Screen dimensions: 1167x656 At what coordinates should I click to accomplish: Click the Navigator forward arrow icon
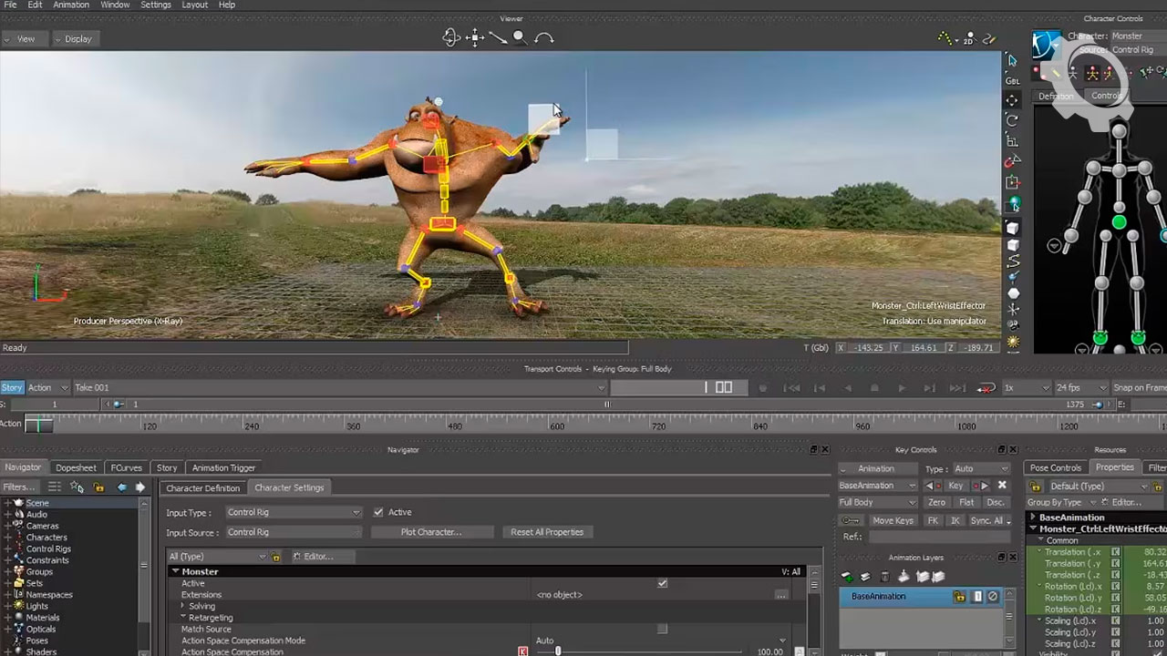pos(139,487)
